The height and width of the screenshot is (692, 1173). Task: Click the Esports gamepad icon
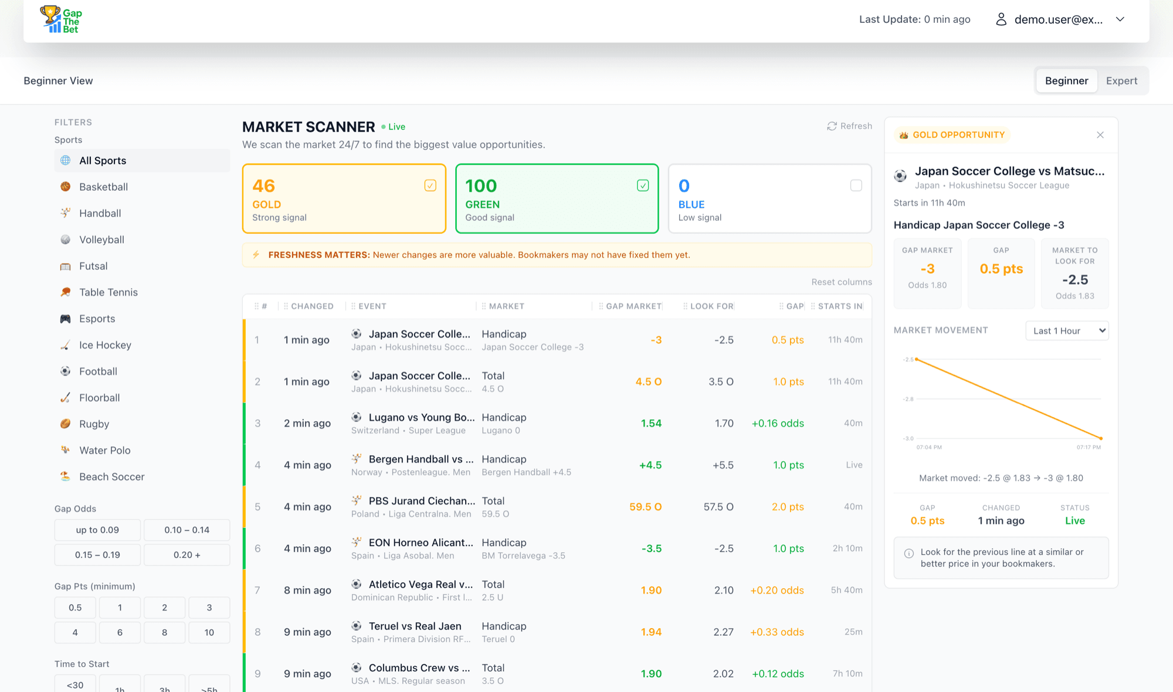coord(66,319)
